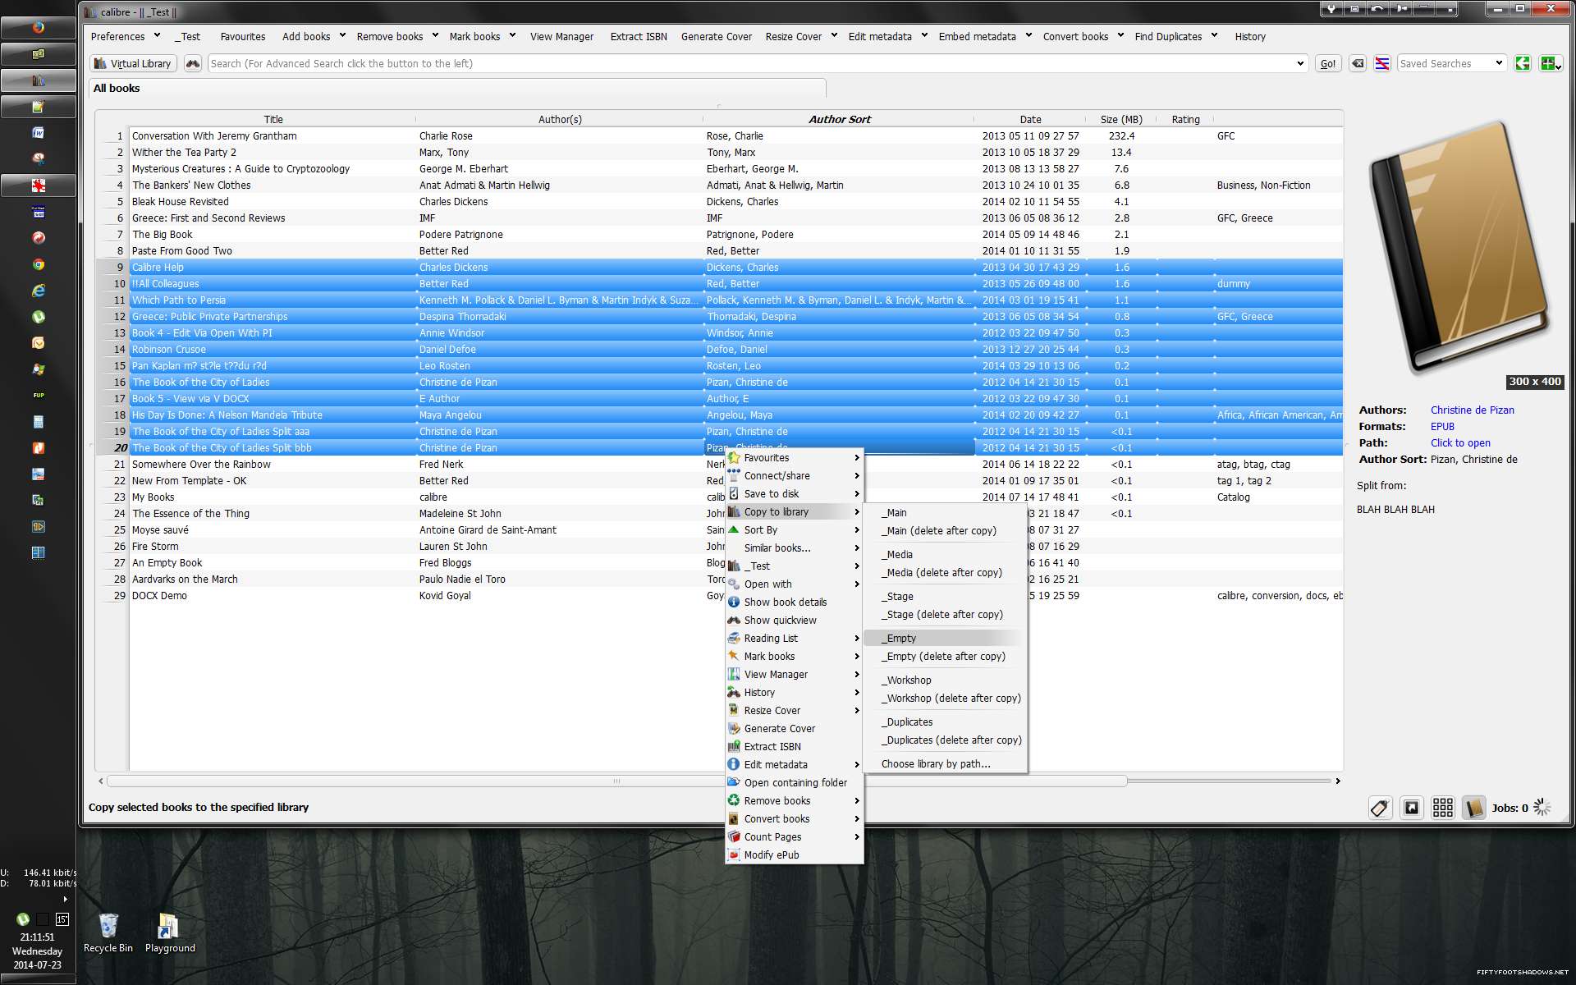Expand the Mark books dropdown arrow
The width and height of the screenshot is (1576, 985).
click(x=512, y=35)
